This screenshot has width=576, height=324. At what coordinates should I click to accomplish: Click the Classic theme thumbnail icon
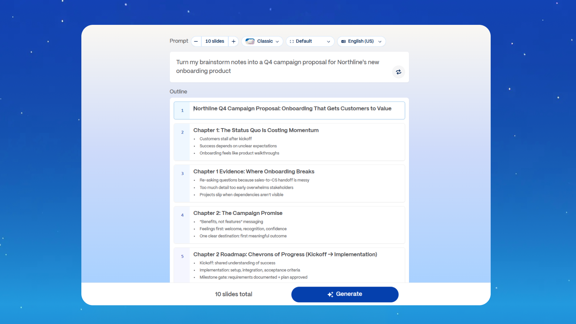pyautogui.click(x=250, y=41)
